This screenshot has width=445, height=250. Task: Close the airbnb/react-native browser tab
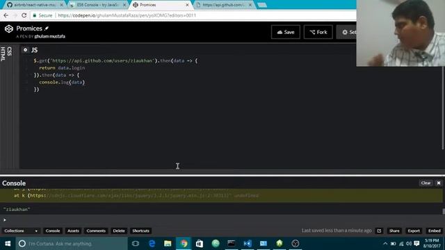pyautogui.click(x=61, y=5)
